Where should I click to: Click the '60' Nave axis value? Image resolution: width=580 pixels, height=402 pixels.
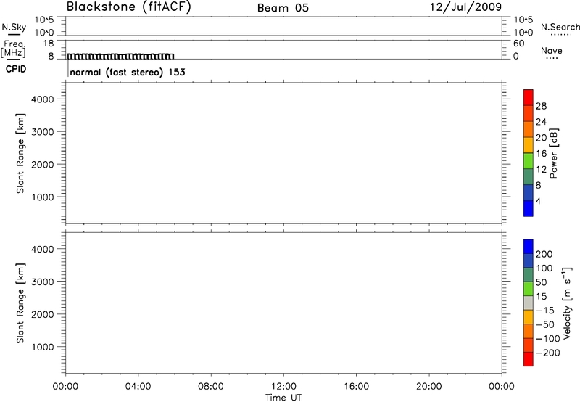pyautogui.click(x=519, y=44)
